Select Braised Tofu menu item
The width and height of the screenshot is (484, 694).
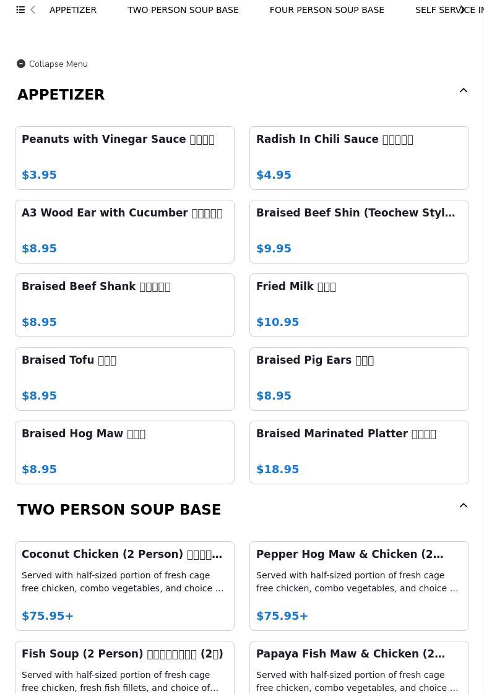click(124, 379)
